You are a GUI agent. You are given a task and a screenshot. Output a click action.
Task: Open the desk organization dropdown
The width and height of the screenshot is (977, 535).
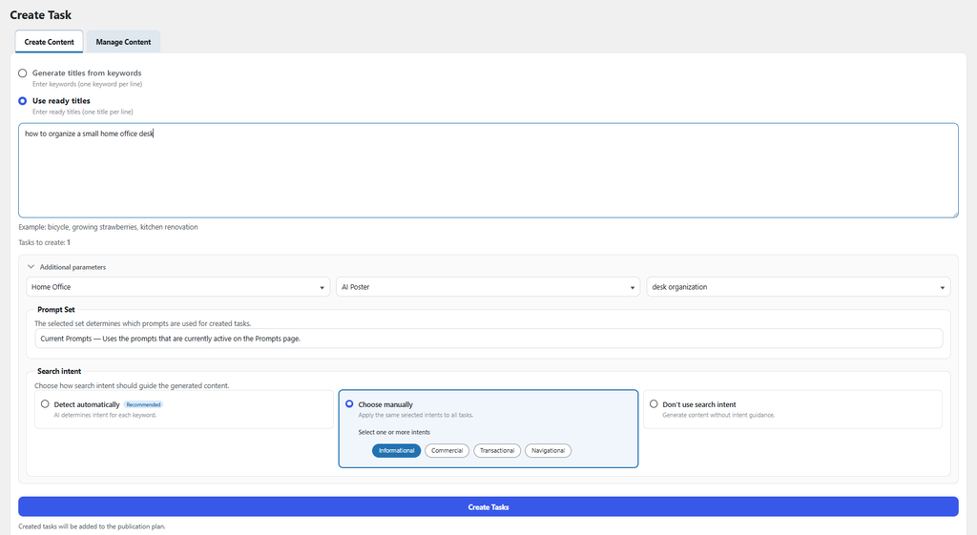click(x=799, y=287)
